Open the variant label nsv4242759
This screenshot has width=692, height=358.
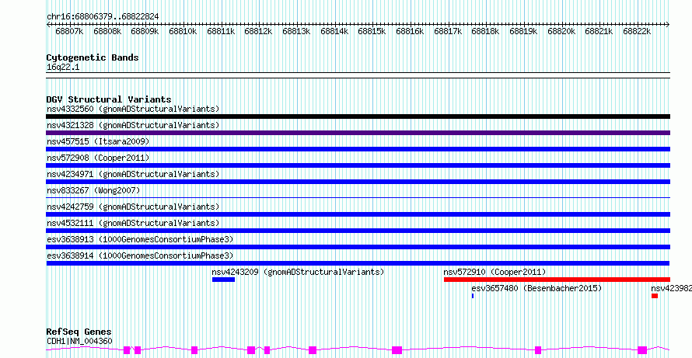click(x=133, y=207)
